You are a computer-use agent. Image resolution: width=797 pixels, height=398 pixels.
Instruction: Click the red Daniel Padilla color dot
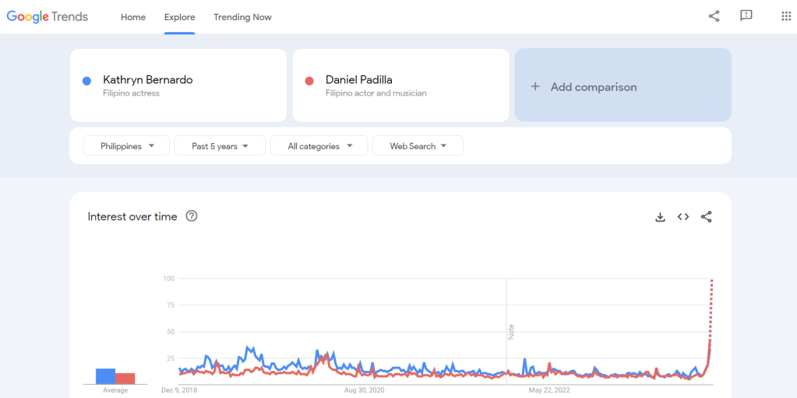pos(309,81)
